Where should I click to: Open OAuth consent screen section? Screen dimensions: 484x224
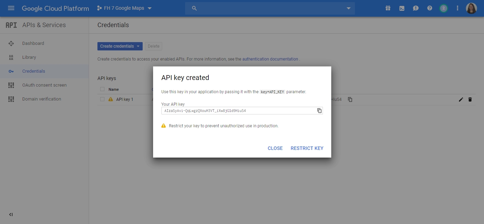(x=45, y=85)
